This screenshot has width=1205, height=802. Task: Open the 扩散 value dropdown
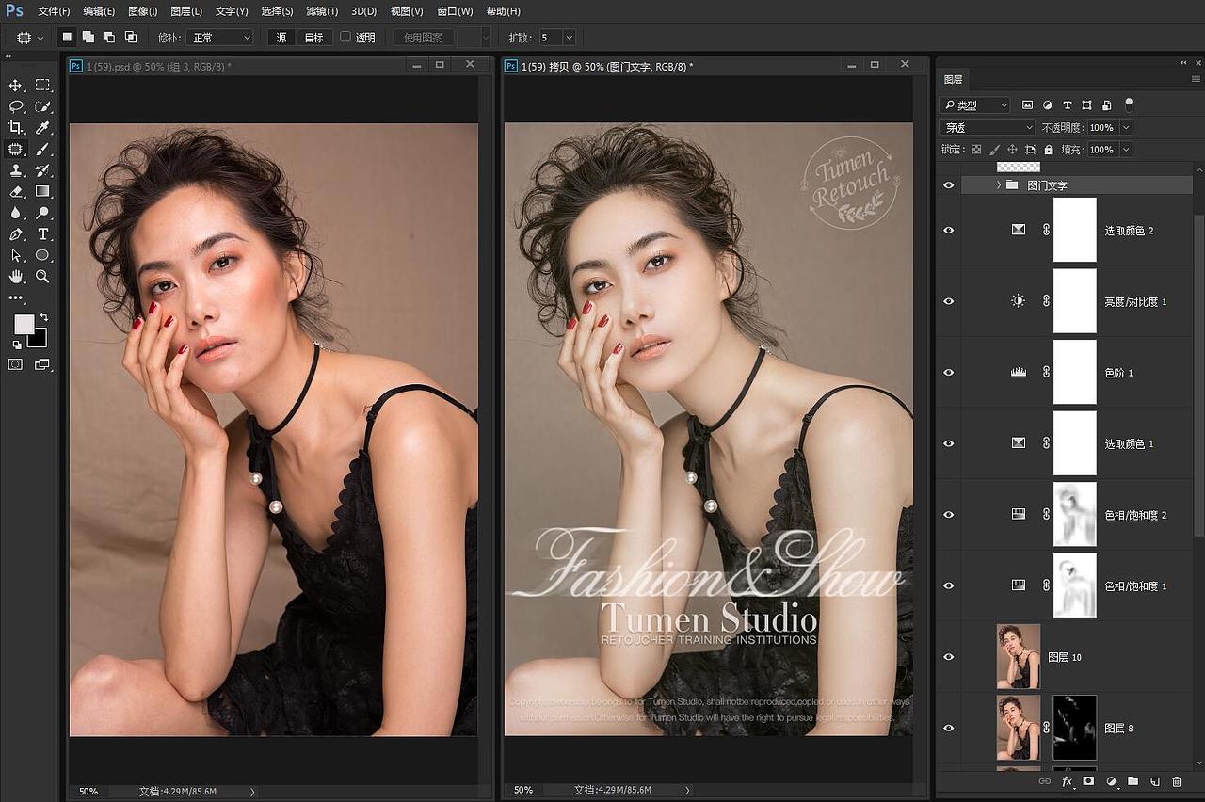coord(569,38)
